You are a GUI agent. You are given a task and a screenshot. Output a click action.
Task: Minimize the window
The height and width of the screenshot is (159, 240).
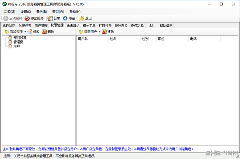point(209,4)
